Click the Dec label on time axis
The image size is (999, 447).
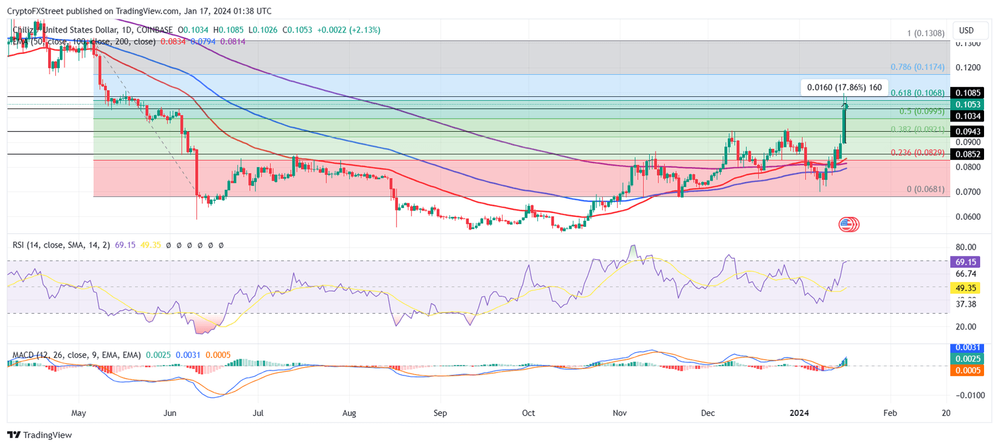[709, 413]
